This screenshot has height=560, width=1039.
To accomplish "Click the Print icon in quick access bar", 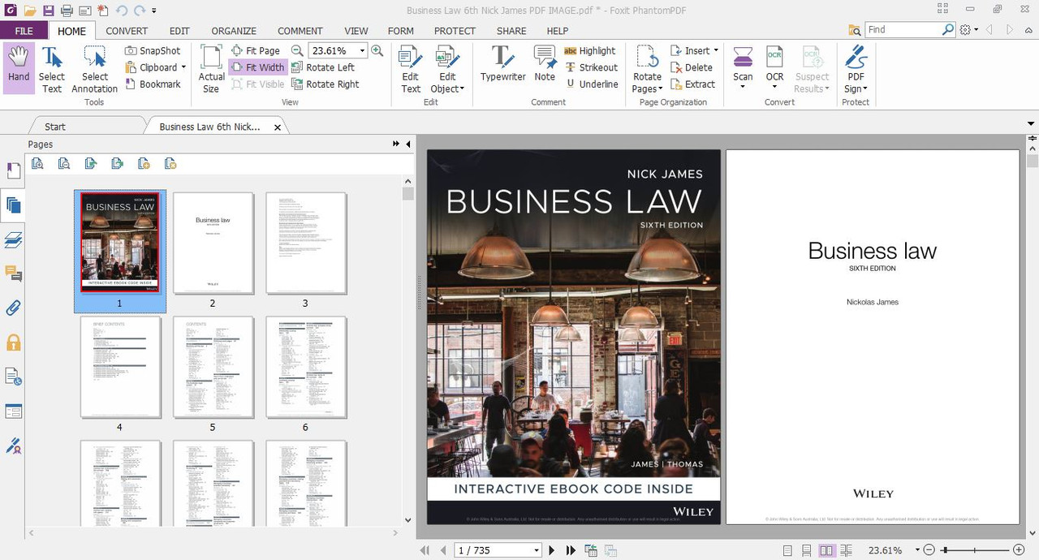I will click(x=67, y=11).
